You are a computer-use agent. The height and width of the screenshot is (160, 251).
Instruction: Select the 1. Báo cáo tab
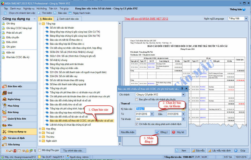click(46, 19)
